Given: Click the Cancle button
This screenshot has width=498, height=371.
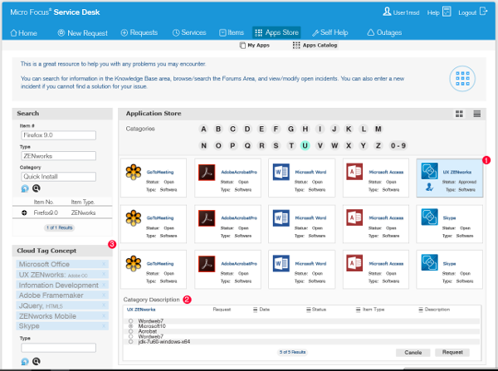Looking at the screenshot, I should pos(413,353).
